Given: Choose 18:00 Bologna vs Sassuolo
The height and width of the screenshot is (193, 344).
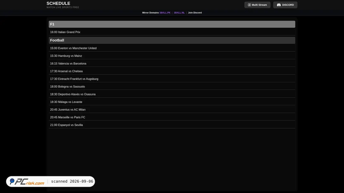Looking at the screenshot, I should coord(172,86).
